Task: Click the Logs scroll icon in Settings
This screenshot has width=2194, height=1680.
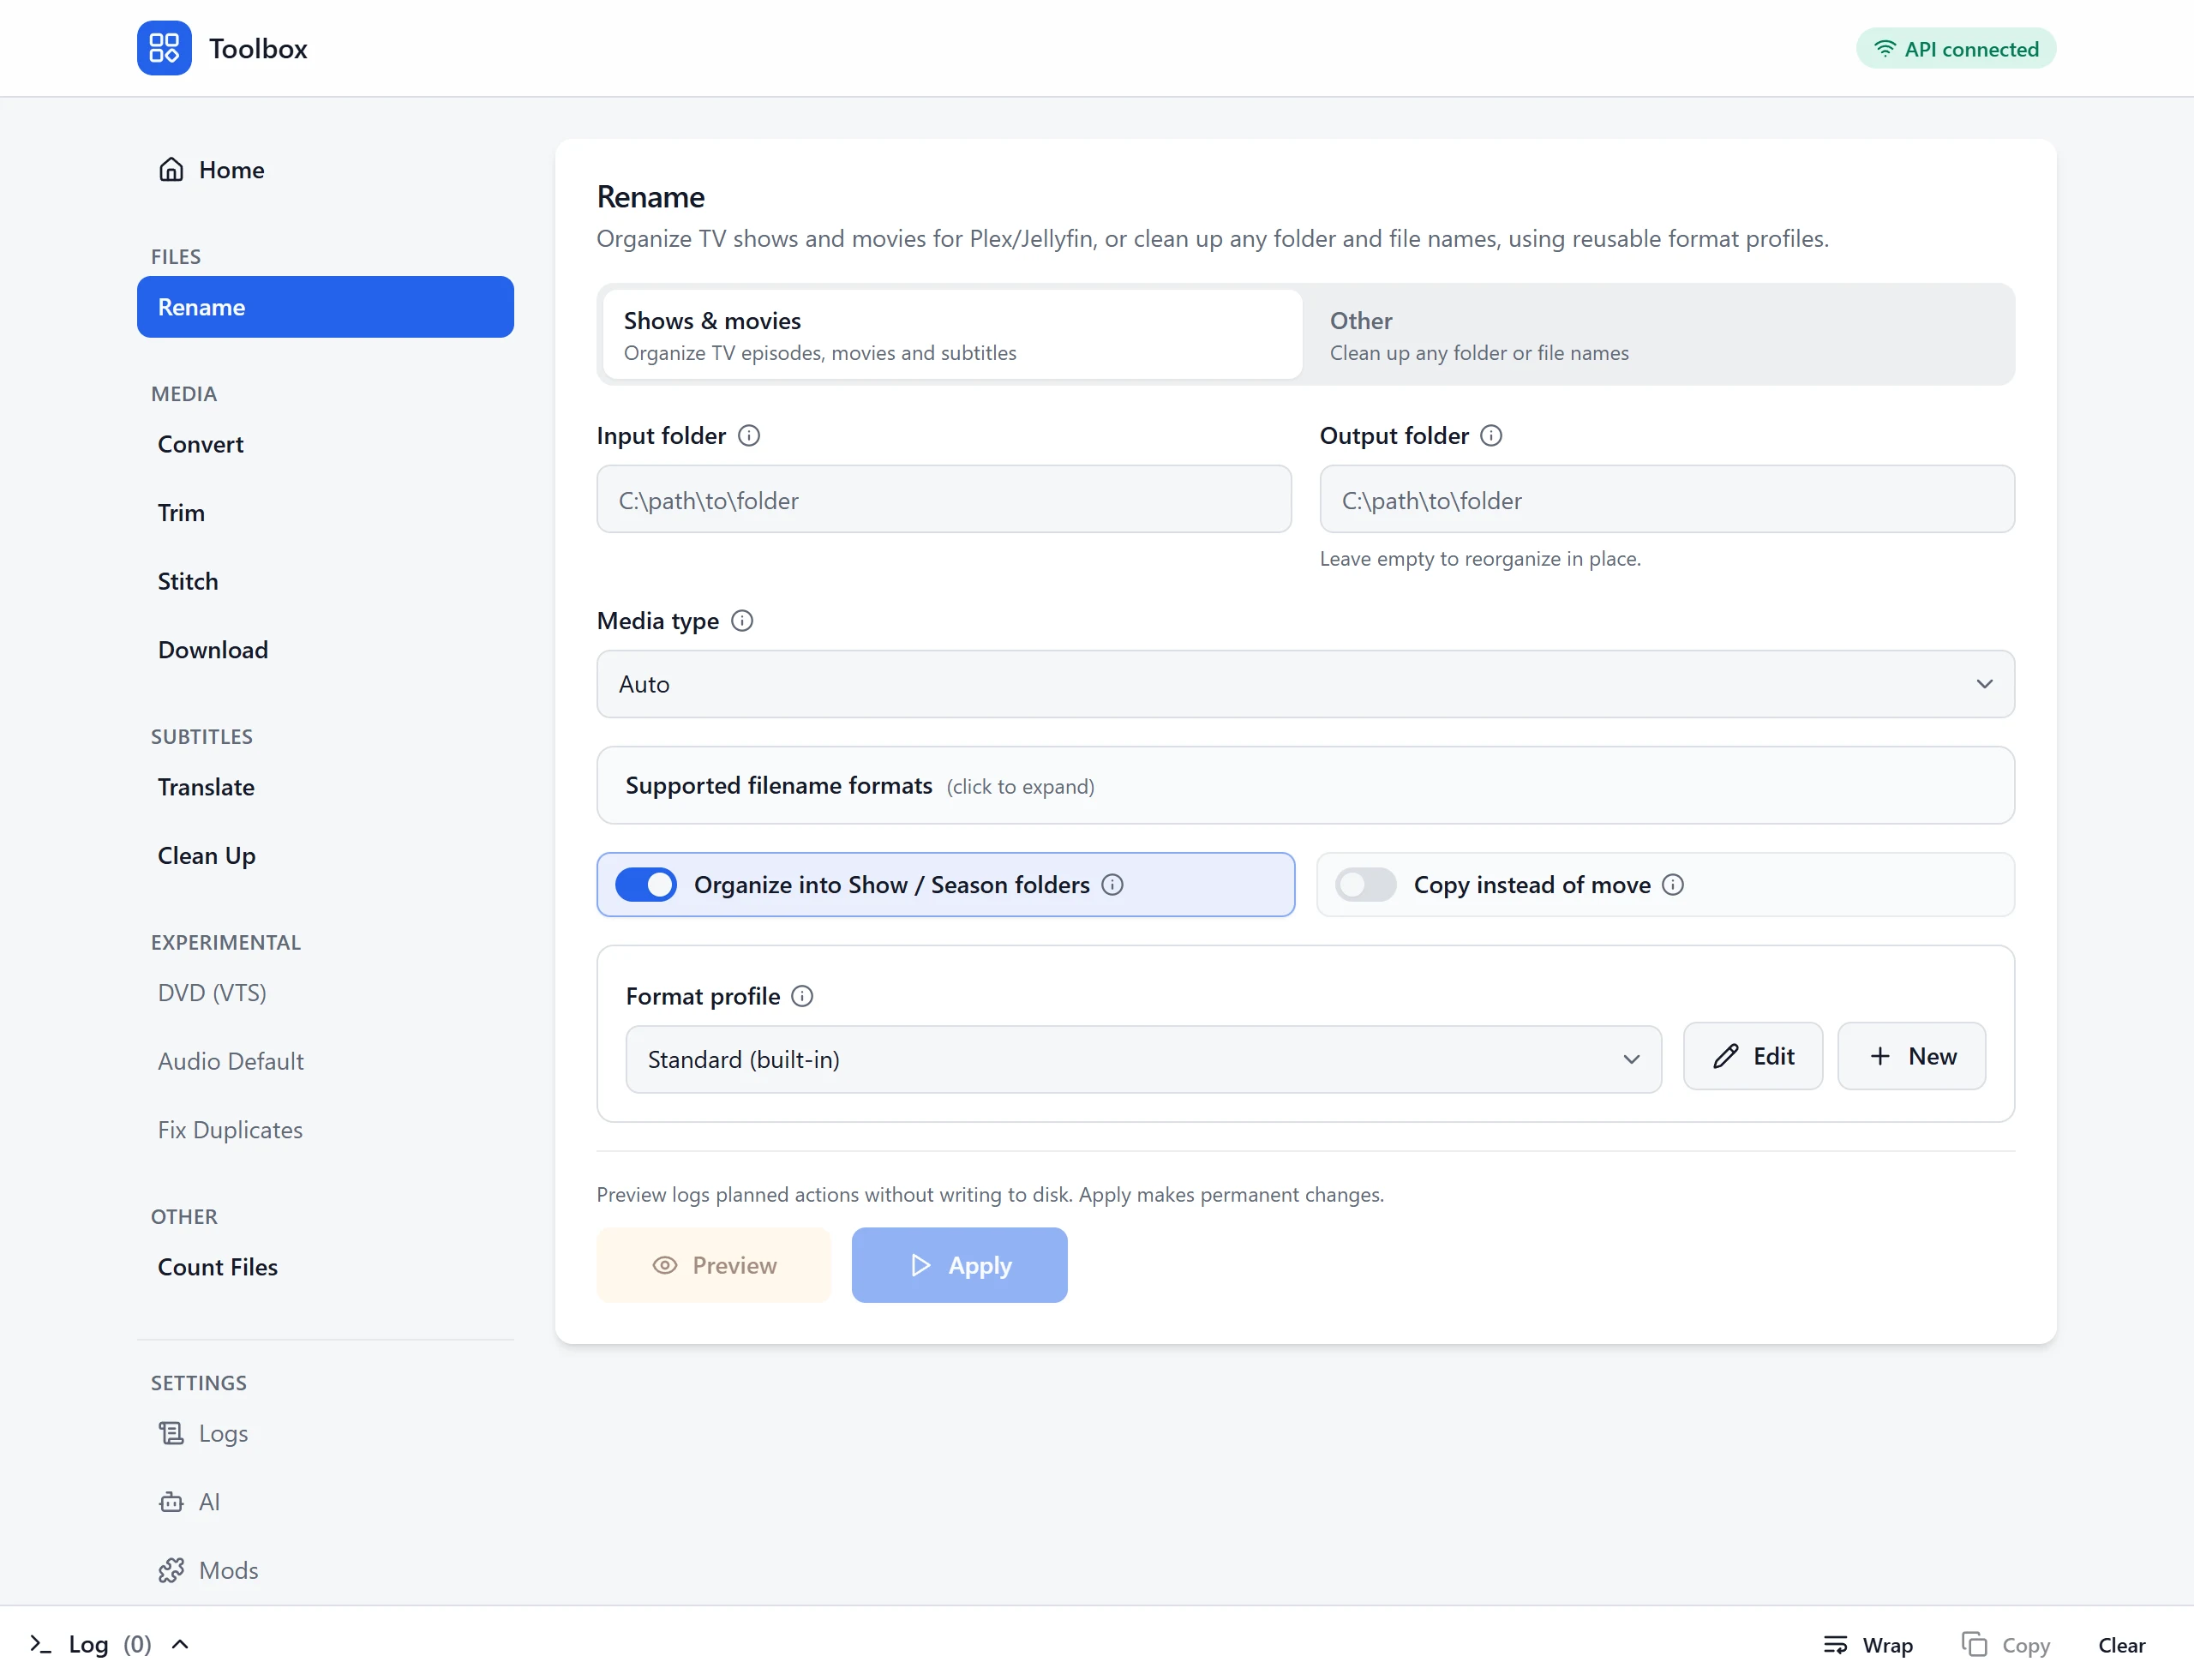Action: pos(171,1433)
